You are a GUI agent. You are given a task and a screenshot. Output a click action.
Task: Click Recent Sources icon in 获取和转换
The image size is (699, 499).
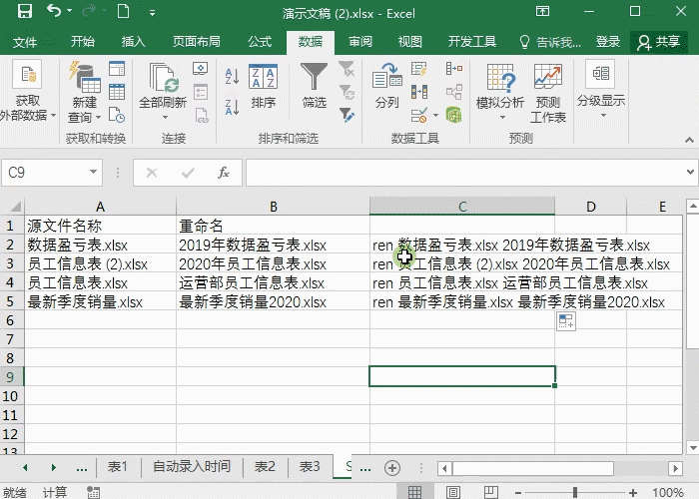click(x=117, y=115)
